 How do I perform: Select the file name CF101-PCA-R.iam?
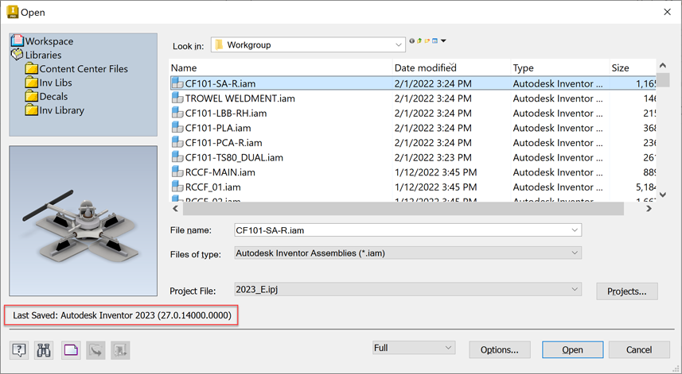pyautogui.click(x=224, y=142)
